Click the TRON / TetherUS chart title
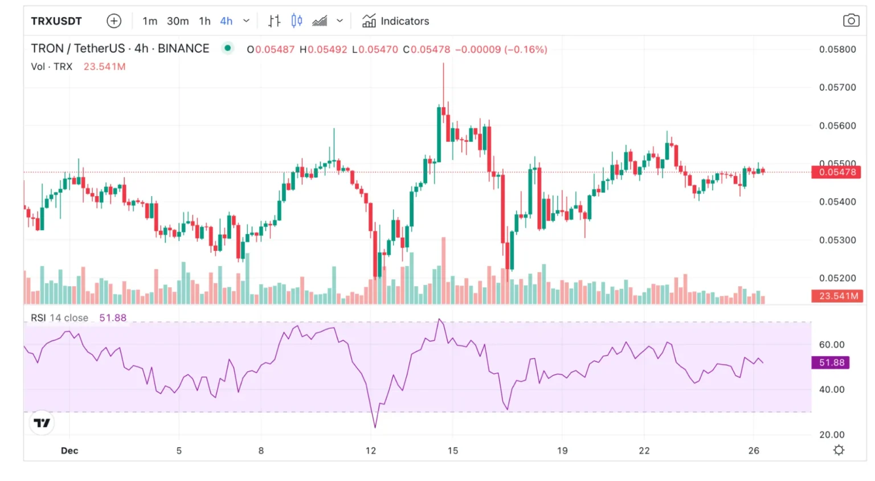This screenshot has width=875, height=481. (120, 48)
